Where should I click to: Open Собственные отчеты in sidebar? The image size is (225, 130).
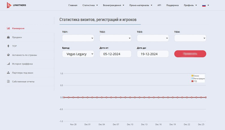[x=23, y=81]
